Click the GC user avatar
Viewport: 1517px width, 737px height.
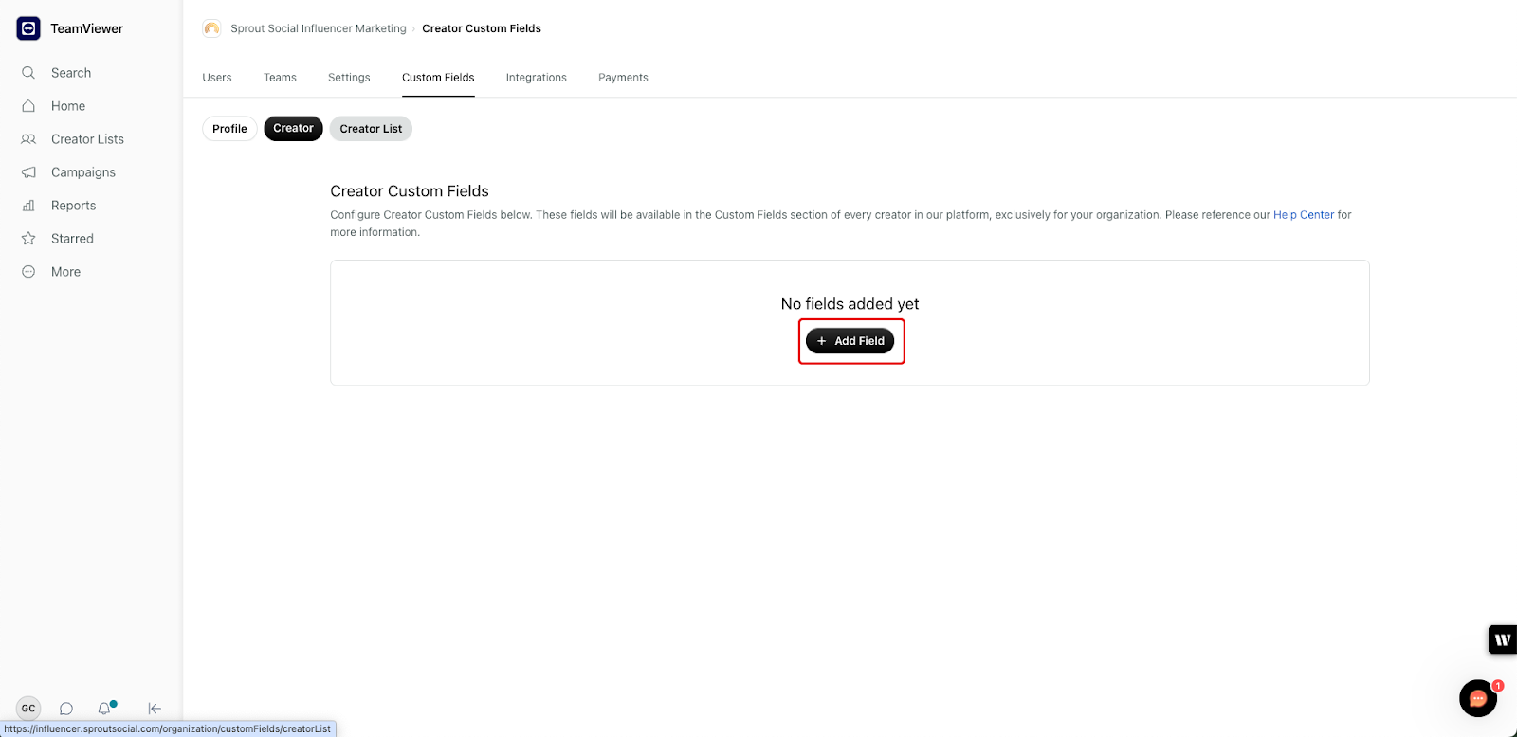point(28,708)
